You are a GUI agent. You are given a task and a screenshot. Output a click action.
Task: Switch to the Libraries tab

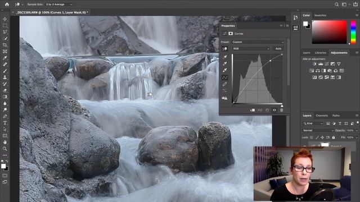point(321,53)
